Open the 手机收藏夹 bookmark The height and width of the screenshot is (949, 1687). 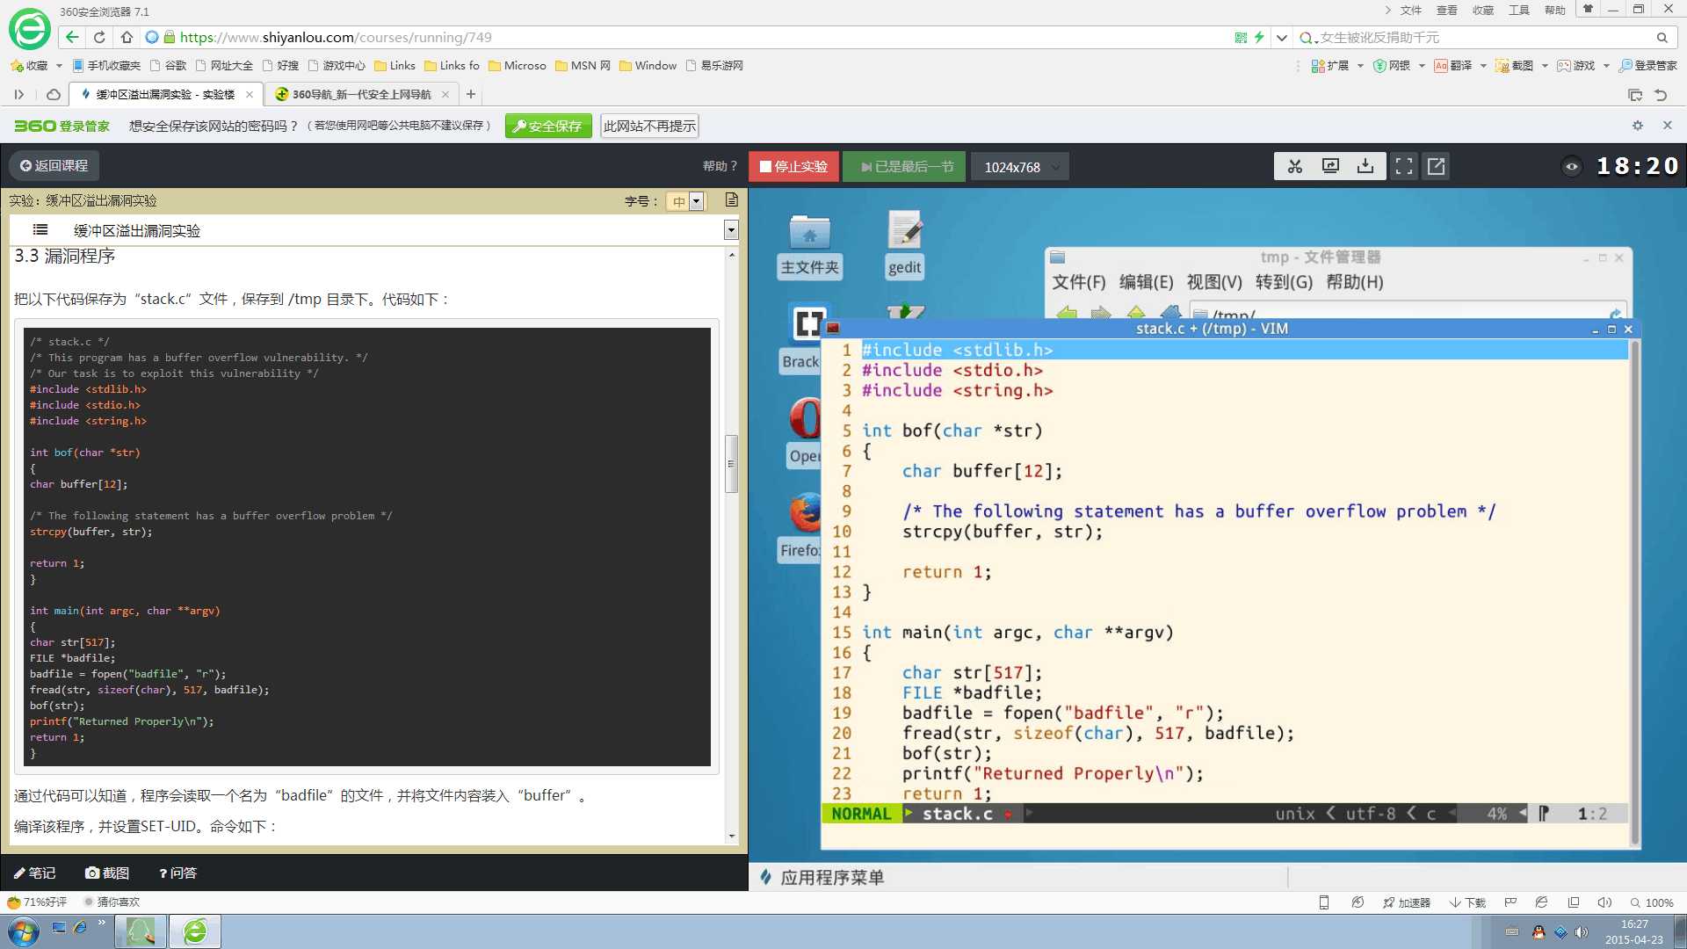point(106,66)
